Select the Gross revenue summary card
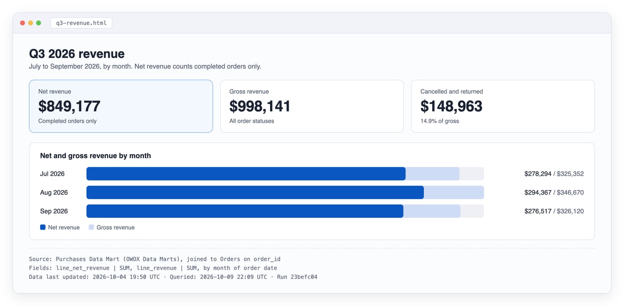Image resolution: width=624 pixels, height=306 pixels. pos(312,106)
